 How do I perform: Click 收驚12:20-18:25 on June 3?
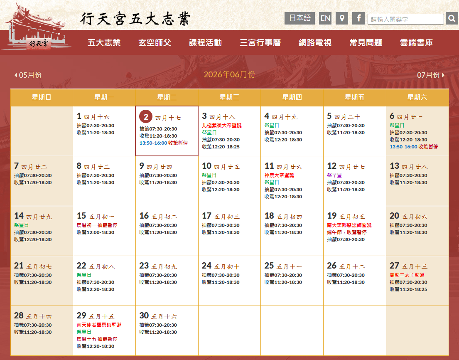(x=221, y=146)
